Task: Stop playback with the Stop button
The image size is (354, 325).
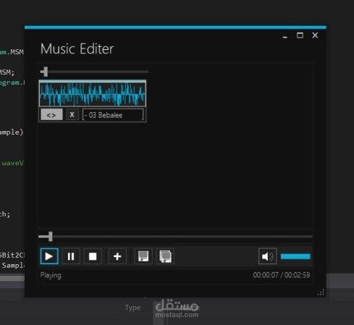Action: point(93,256)
